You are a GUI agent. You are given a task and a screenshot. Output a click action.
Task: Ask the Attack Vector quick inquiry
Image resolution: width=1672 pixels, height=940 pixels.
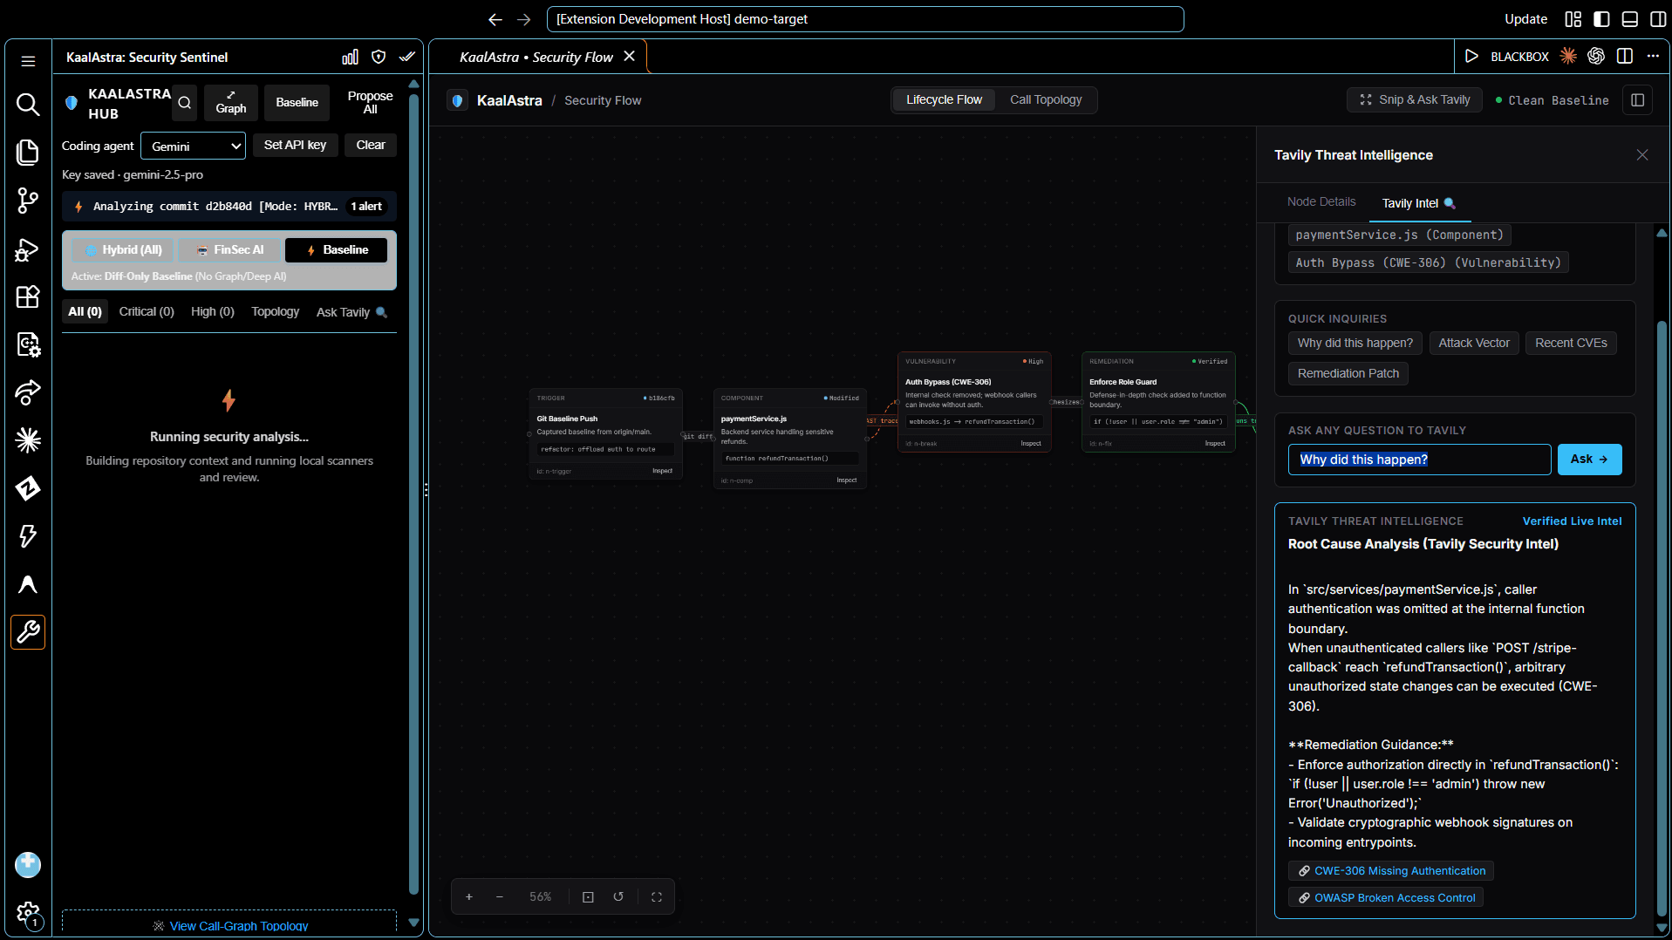1474,344
